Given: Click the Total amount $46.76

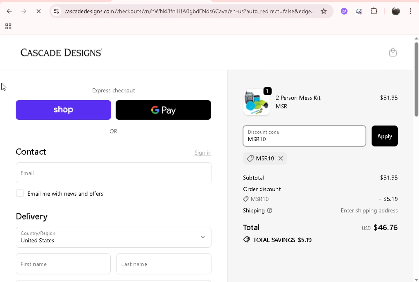Looking at the screenshot, I should pyautogui.click(x=385, y=228).
